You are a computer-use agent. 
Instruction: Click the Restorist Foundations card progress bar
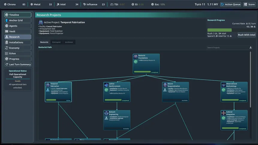pos(142,72)
